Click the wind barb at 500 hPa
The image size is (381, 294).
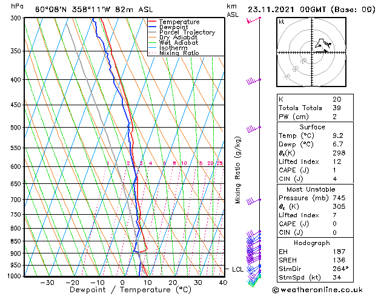(254, 129)
